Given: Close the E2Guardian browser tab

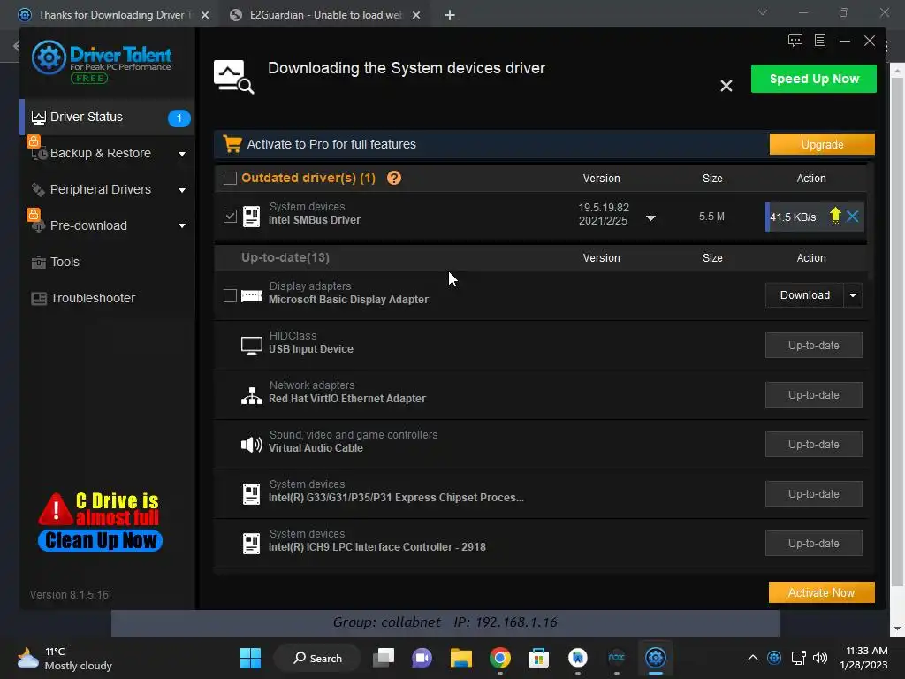Looking at the screenshot, I should tap(415, 15).
